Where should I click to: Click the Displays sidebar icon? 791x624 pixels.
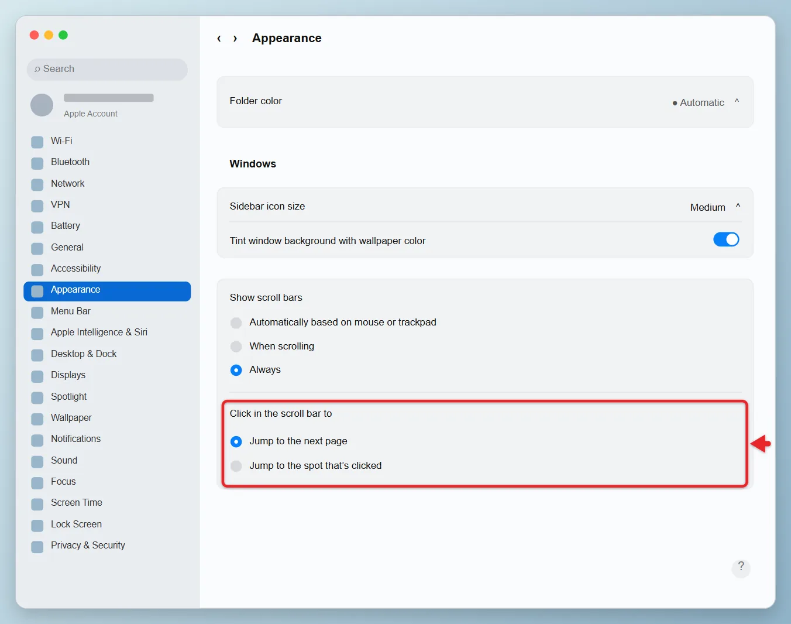pyautogui.click(x=37, y=376)
